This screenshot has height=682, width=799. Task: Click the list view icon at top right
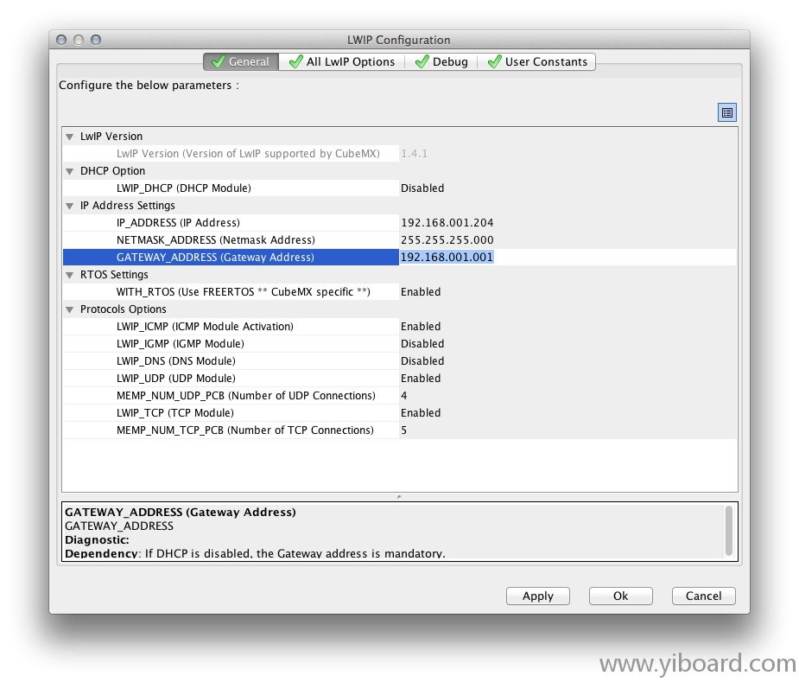(x=726, y=112)
